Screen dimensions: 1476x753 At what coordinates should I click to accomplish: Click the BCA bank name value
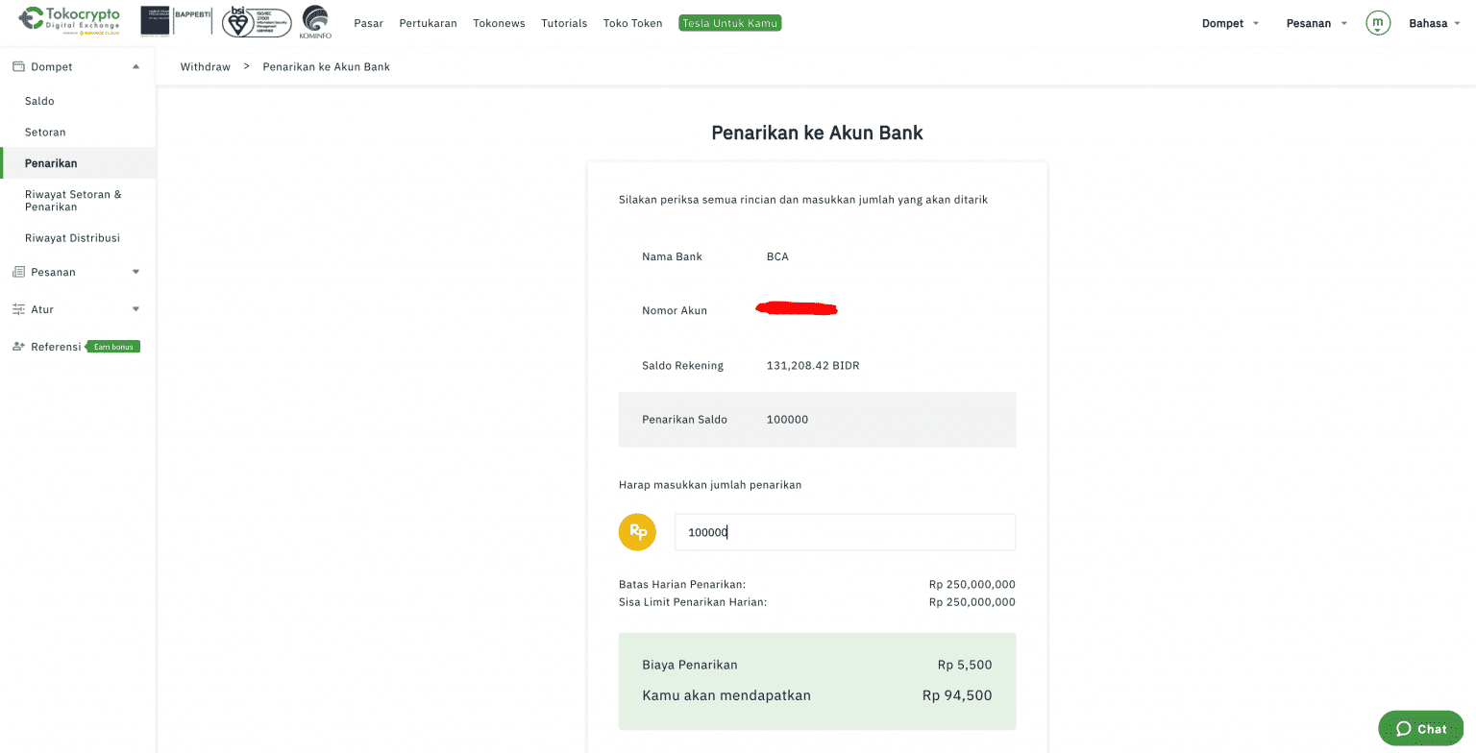(x=777, y=256)
